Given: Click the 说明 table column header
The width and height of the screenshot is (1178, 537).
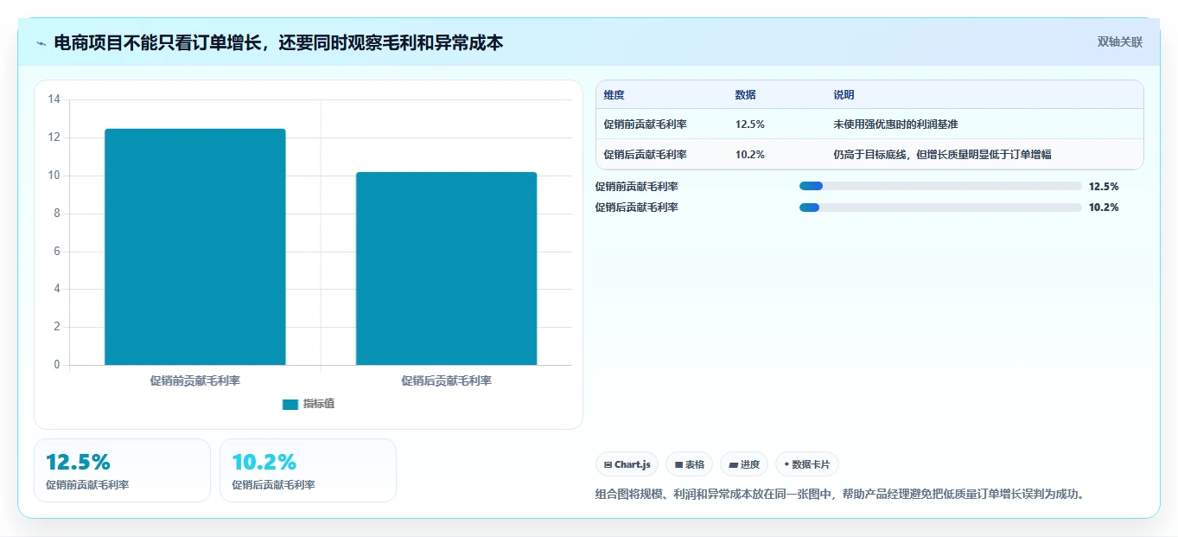Looking at the screenshot, I should coord(844,95).
